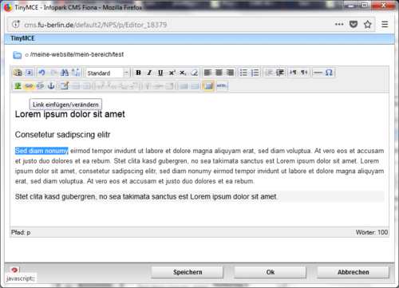This screenshot has height=288, width=399.
Task: Click the paste as plain text icon
Action: [18, 73]
